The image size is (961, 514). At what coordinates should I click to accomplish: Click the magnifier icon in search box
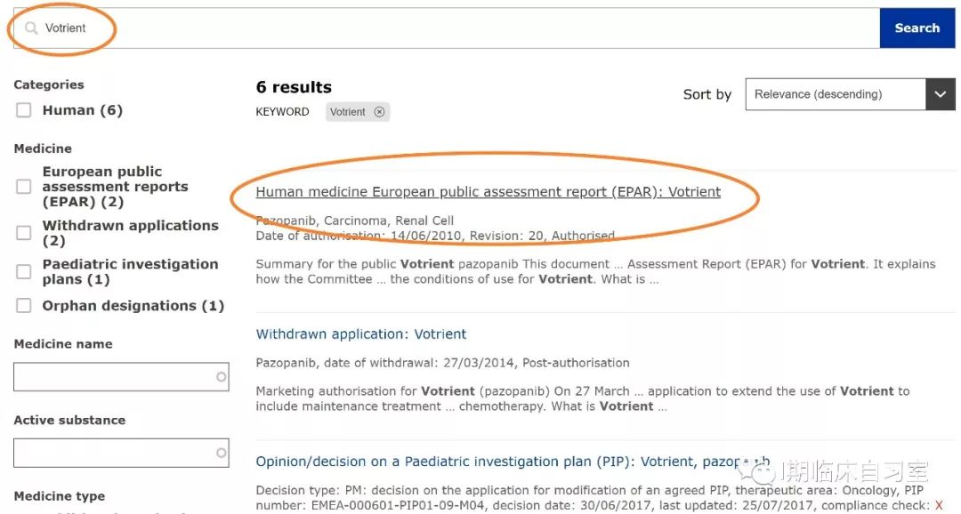pos(31,28)
